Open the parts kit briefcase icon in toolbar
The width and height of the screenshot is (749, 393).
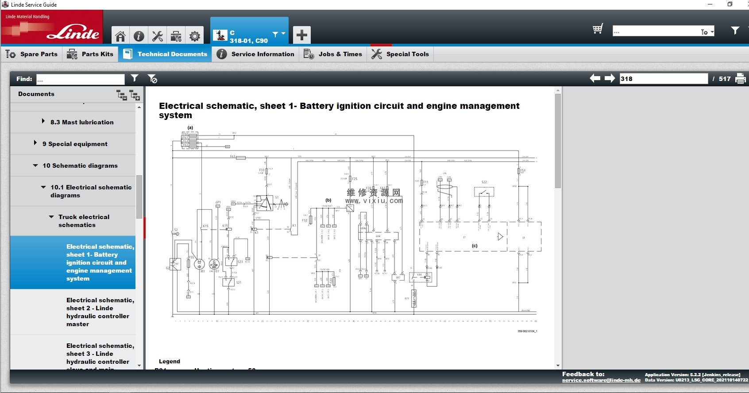coord(176,35)
